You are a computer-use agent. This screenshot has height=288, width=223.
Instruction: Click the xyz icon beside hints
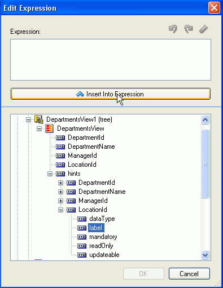(60, 174)
